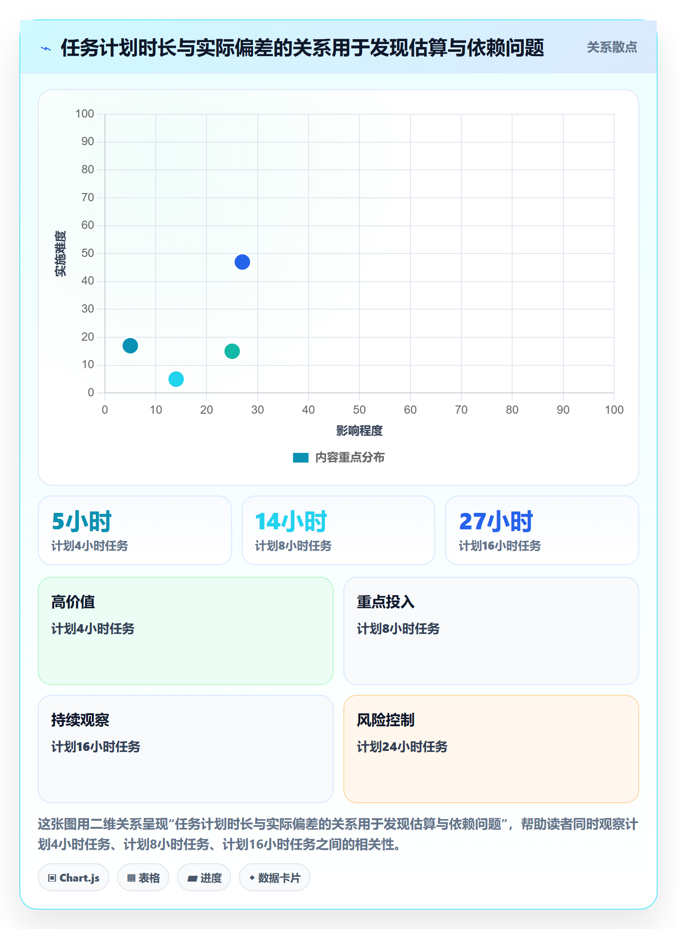Image resolution: width=677 pixels, height=929 pixels.
Task: Open the 14小时 stat card
Action: 338,530
